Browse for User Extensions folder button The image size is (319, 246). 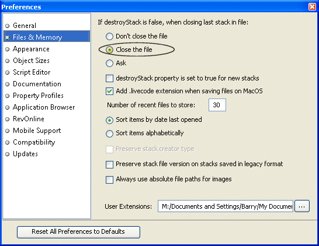pos(302,206)
